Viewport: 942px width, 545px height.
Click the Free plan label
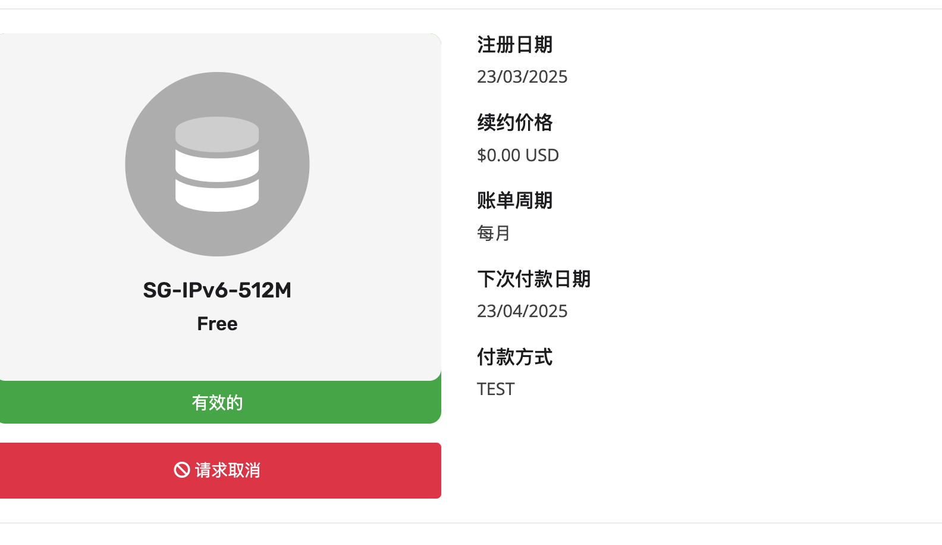[217, 324]
